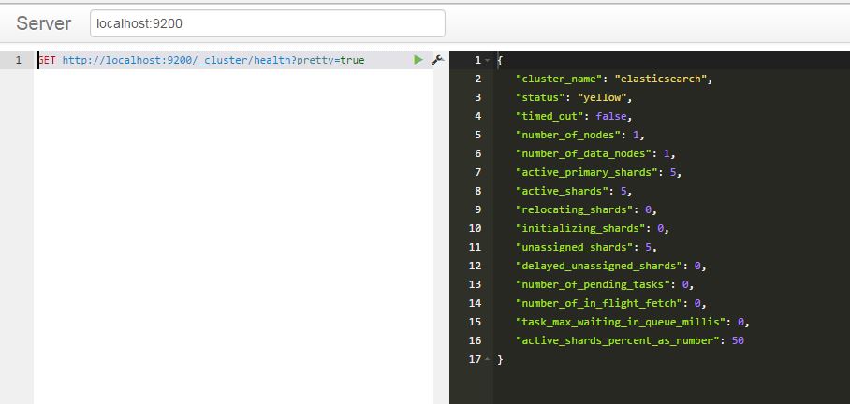Image resolution: width=850 pixels, height=404 pixels.
Task: Click the "active_primary_shards" key
Action: pyautogui.click(x=587, y=172)
